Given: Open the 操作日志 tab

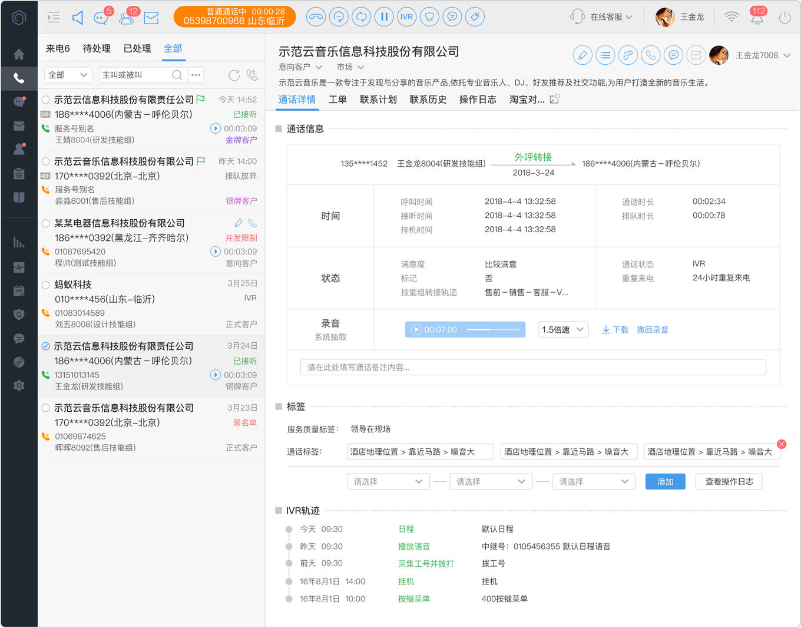Looking at the screenshot, I should [478, 100].
